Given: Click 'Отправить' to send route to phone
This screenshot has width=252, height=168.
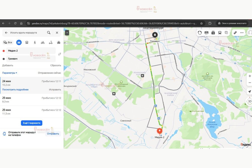Looking at the screenshot, I should [x=53, y=134].
